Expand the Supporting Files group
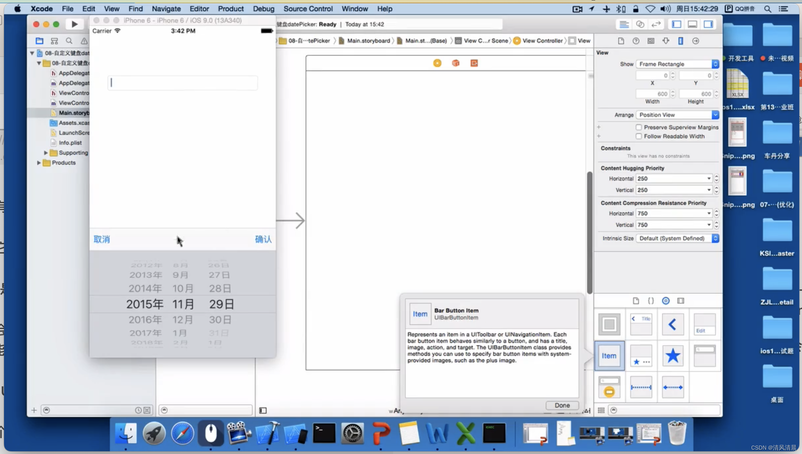 [46, 153]
